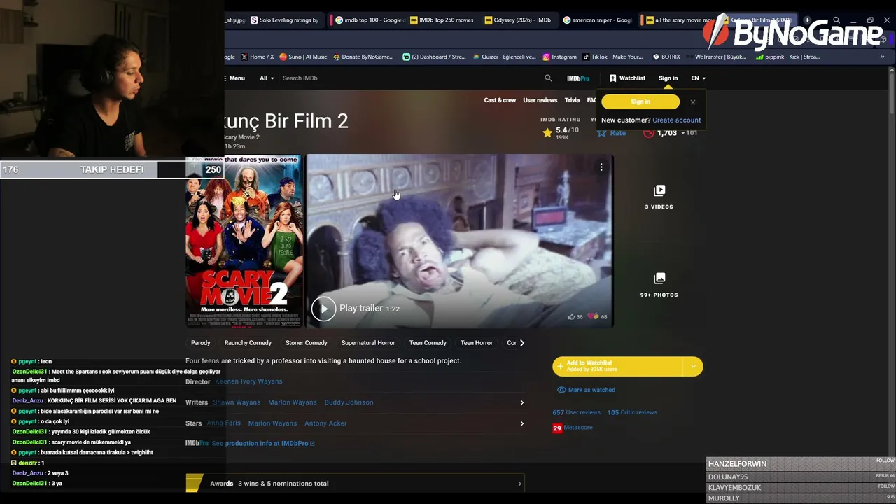
Task: Open writer Buddy Johnson's page
Action: (349, 402)
